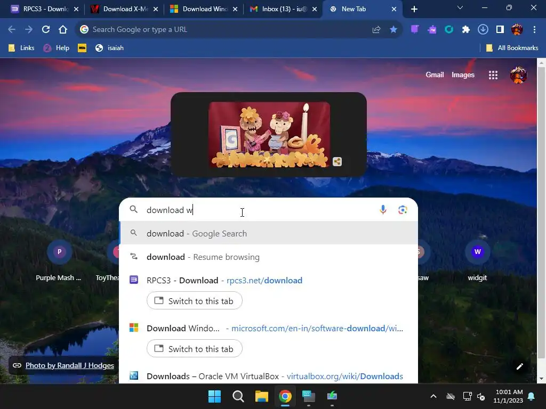This screenshot has height=409, width=546.
Task: Open the Oracle VM VirtualBox Downloads suggestion
Action: [x=269, y=377]
